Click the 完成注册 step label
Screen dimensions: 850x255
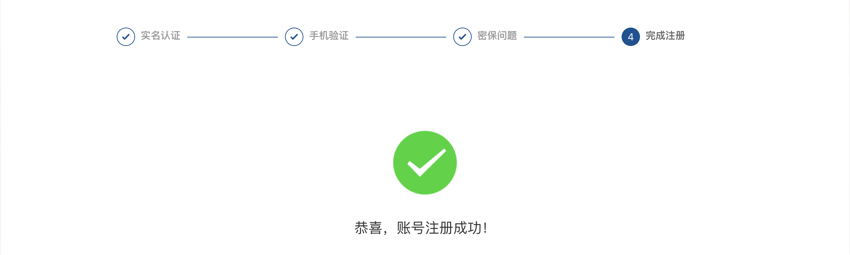(x=665, y=36)
